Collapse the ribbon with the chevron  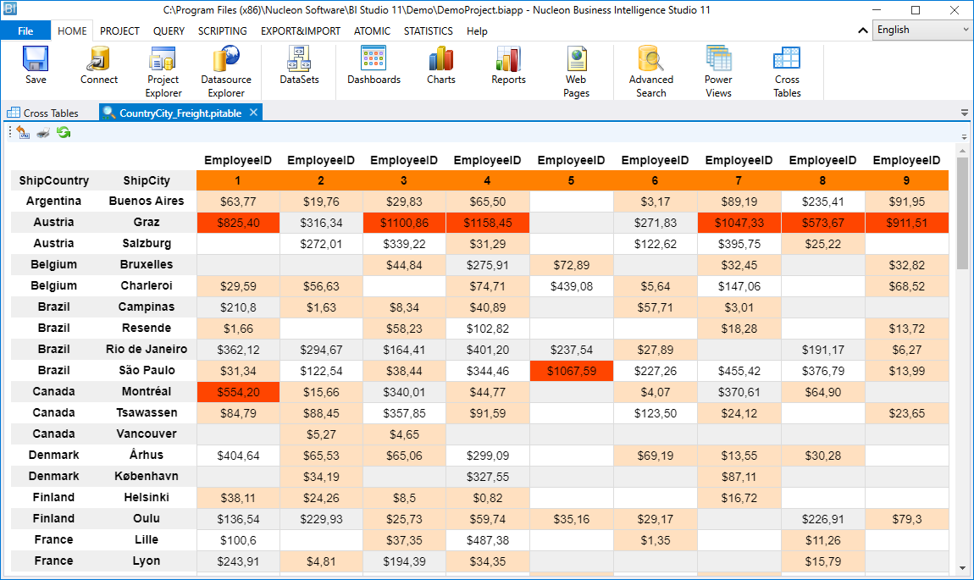863,30
